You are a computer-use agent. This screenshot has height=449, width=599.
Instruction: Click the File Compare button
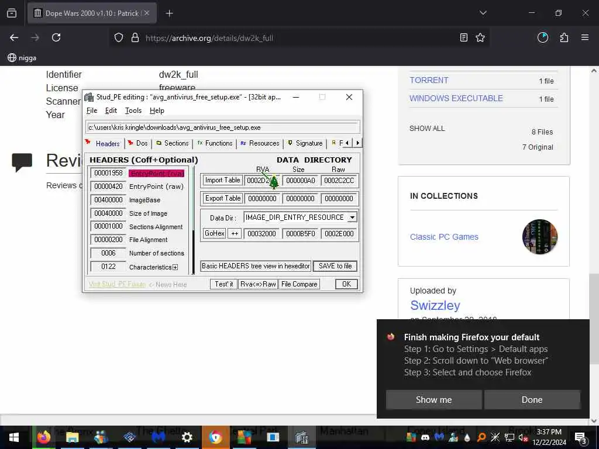(x=299, y=284)
